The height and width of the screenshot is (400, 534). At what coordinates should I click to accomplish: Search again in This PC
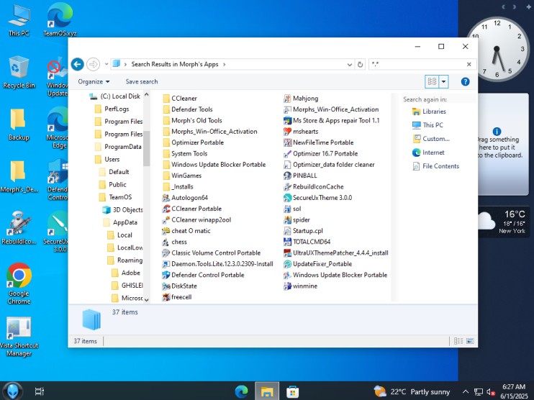pyautogui.click(x=427, y=125)
